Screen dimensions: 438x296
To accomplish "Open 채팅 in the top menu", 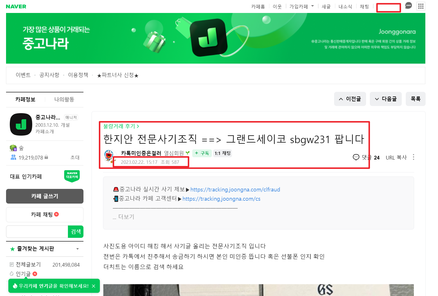I will point(364,6).
